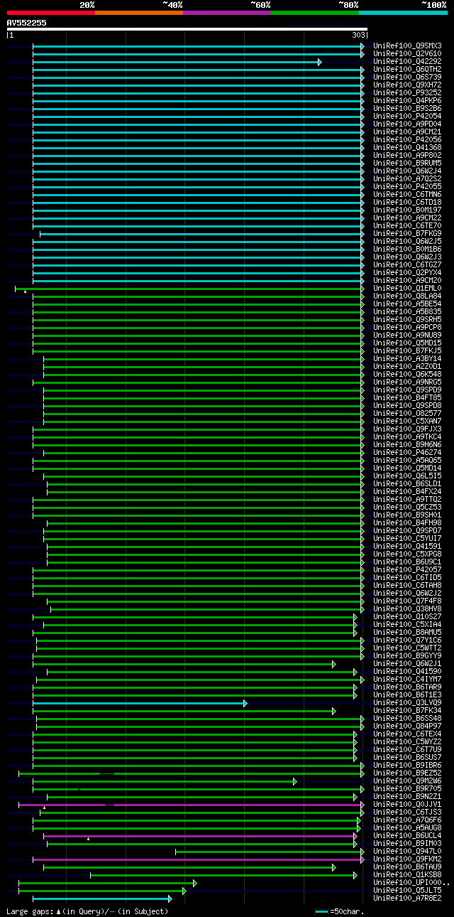Image resolution: width=454 pixels, height=917 pixels.
Task: Open hit UniRef100_Q9SMX3
Action: [x=407, y=46]
